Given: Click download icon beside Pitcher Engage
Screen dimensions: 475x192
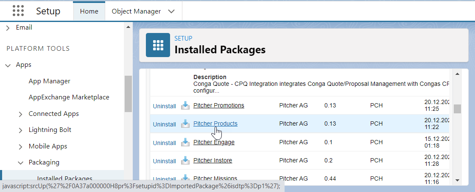Looking at the screenshot, I should point(185,143).
